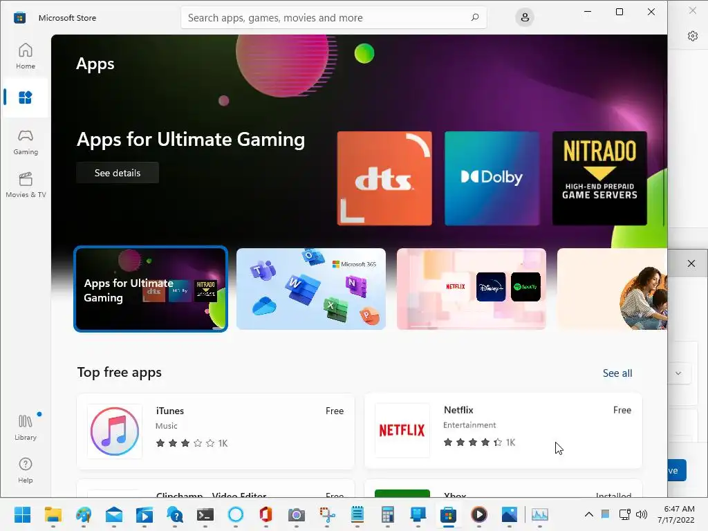708x531 pixels.
Task: Click See all for Top free apps
Action: click(617, 373)
